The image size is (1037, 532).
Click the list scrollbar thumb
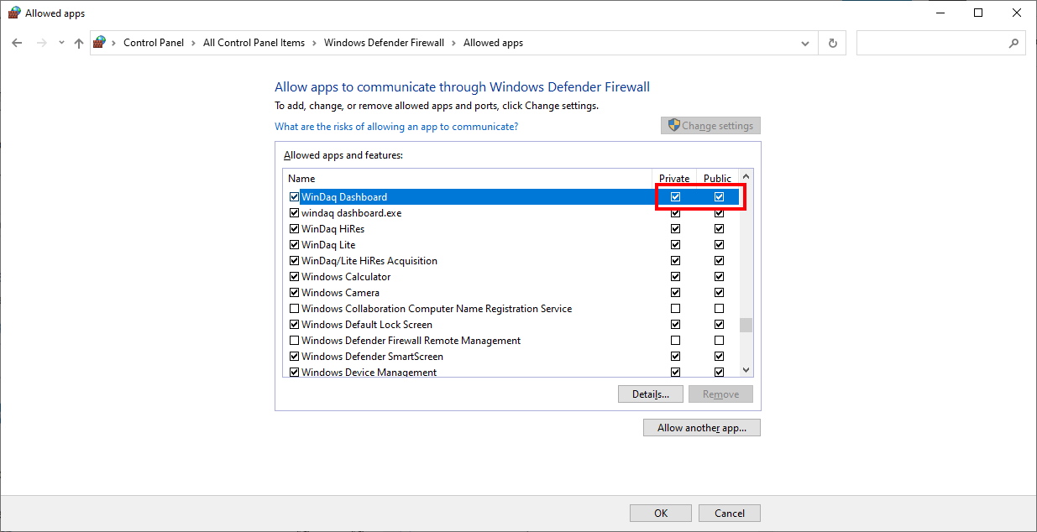tap(746, 326)
